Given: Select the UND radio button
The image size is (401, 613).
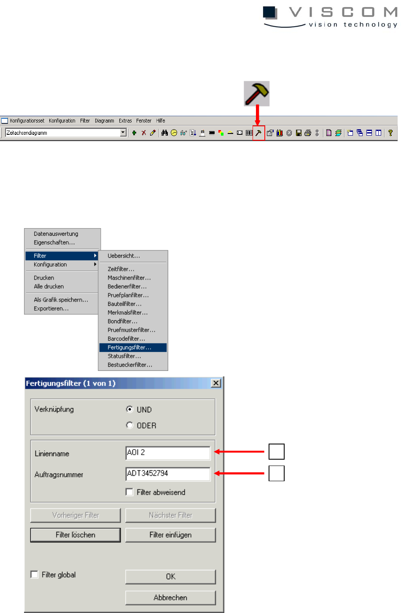Looking at the screenshot, I should coord(129,409).
